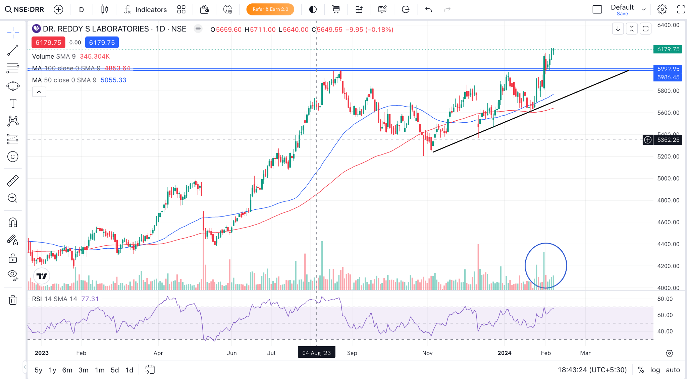687x379 pixels.
Task: Open timezone 18:43:24 (UTC+5:30) menu
Action: point(592,370)
